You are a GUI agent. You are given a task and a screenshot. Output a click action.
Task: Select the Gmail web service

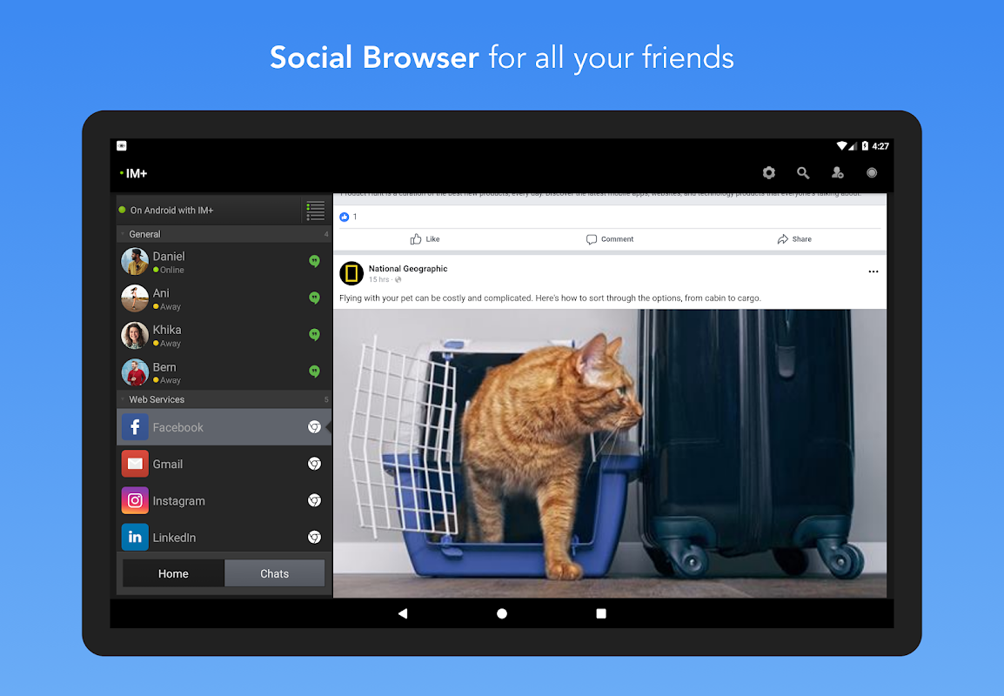tap(224, 464)
